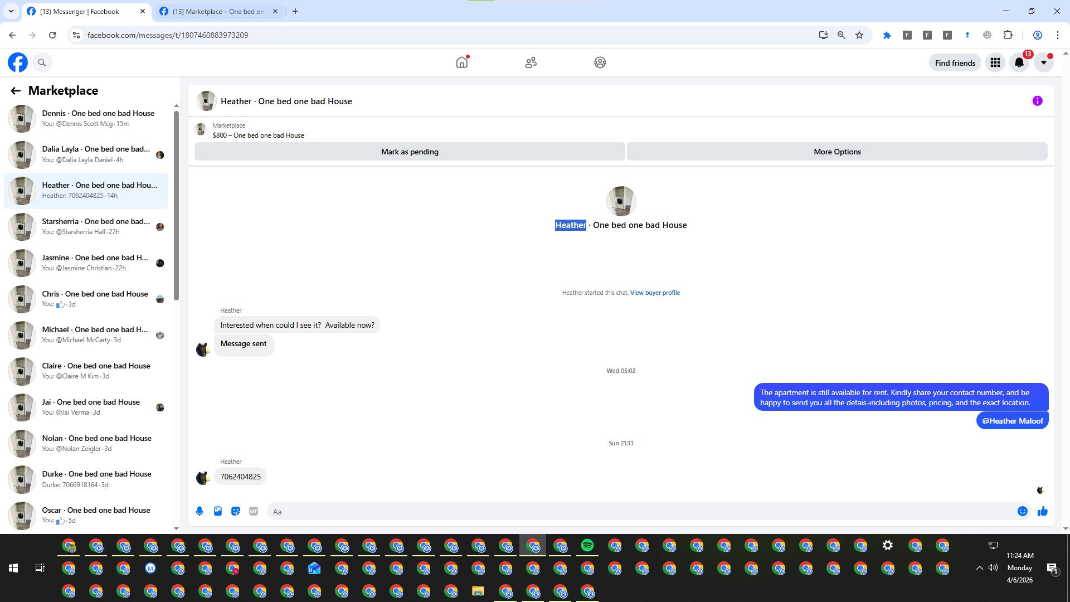Viewport: 1070px width, 602px height.
Task: Click the $800 – One bed one bad House listing
Action: pos(258,135)
